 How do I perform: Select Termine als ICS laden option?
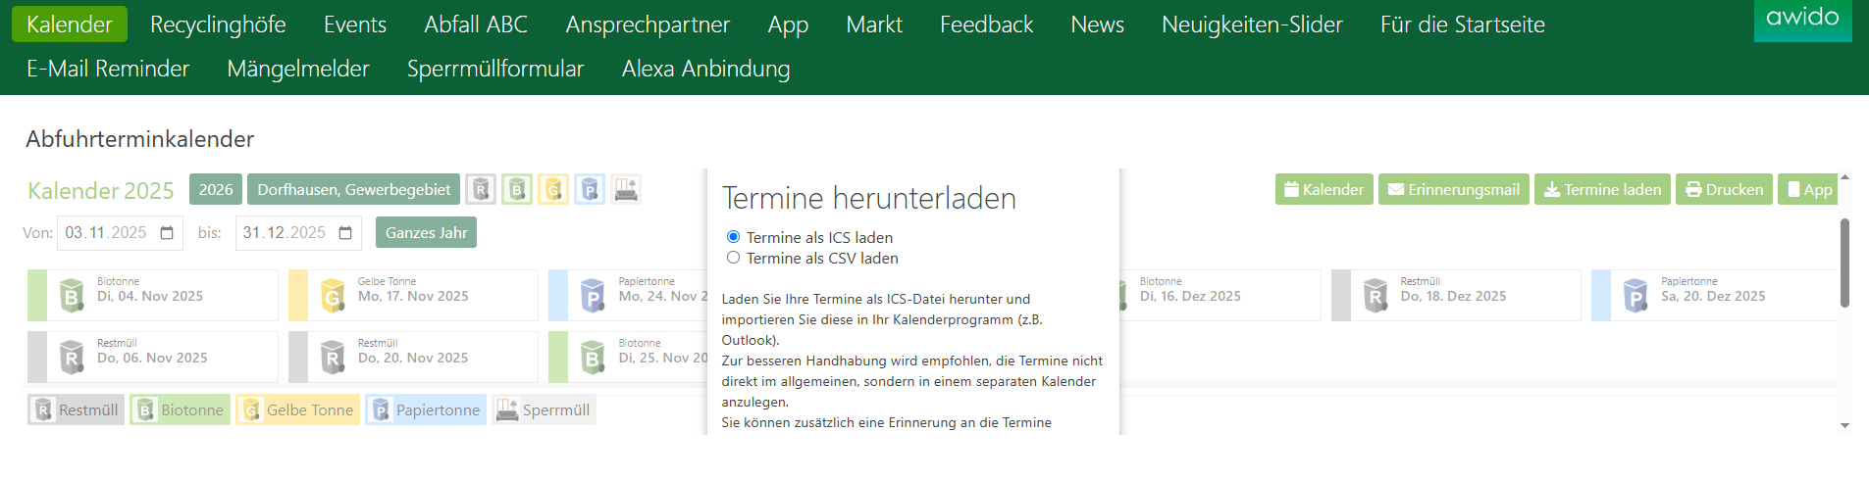(x=733, y=237)
